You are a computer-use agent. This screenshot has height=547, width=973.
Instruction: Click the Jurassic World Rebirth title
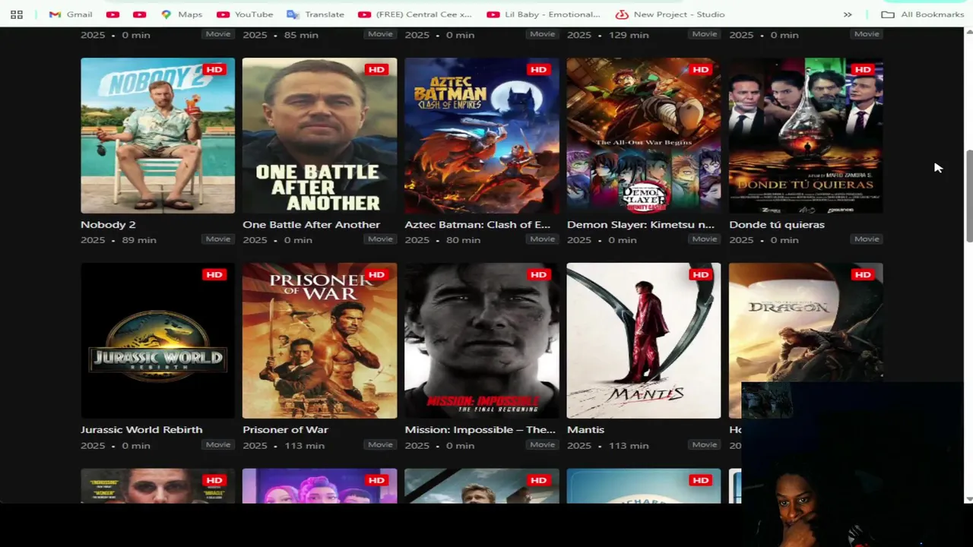pos(141,430)
